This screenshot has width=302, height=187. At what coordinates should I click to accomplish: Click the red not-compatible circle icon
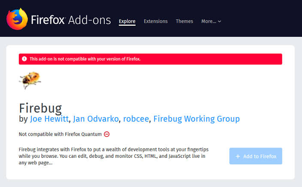click(107, 134)
